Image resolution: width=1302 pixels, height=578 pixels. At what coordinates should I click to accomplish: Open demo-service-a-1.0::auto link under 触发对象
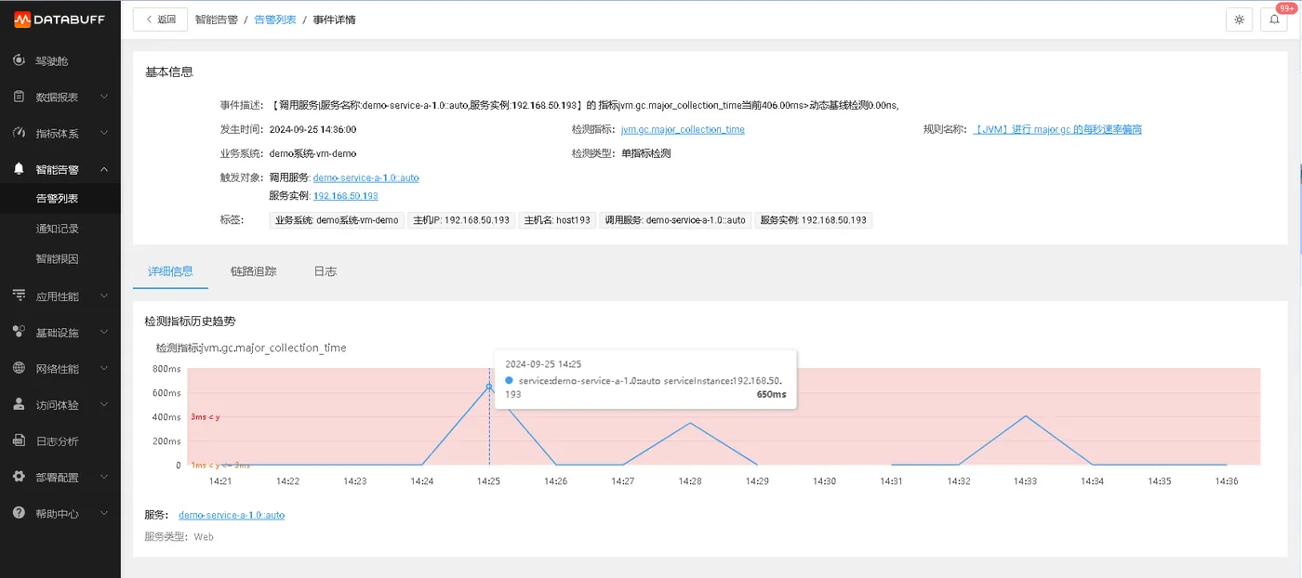[x=366, y=177]
